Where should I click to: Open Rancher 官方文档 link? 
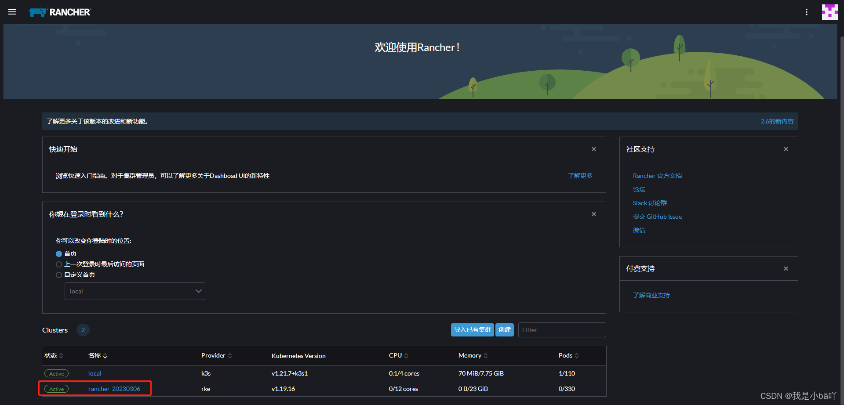(x=657, y=176)
